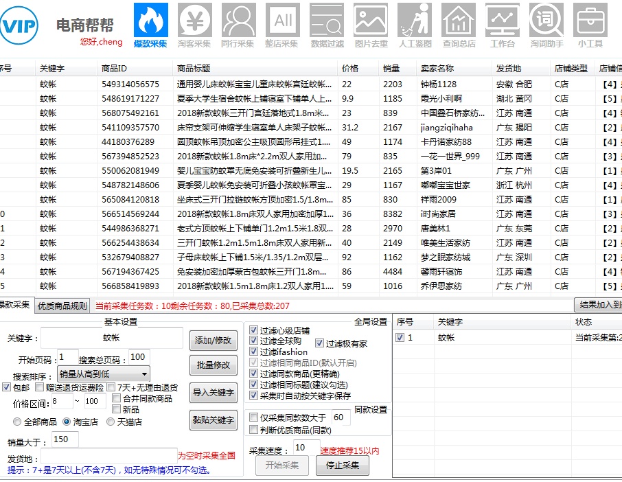Switch to 爆款采集 bottom tab
The width and height of the screenshot is (622, 482).
[x=16, y=305]
